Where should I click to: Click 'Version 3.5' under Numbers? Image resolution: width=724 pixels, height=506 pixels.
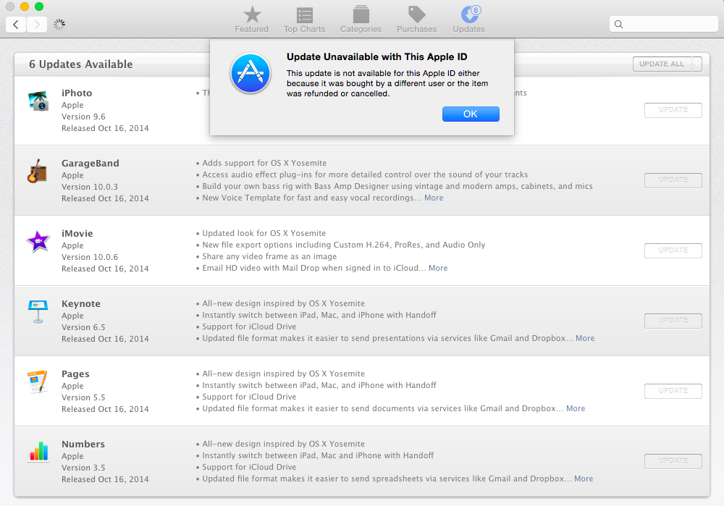tap(83, 467)
